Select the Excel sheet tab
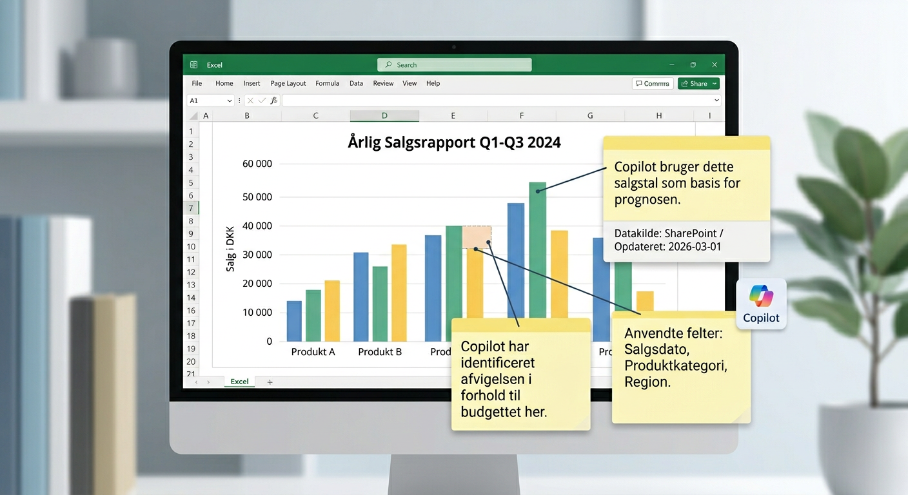The height and width of the screenshot is (495, 908). pyautogui.click(x=239, y=381)
